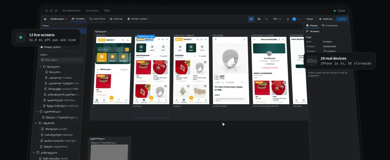Viewport: 390px width, 160px height.
Task: Open the conversations chat-bubbles icon
Action: (259, 19)
